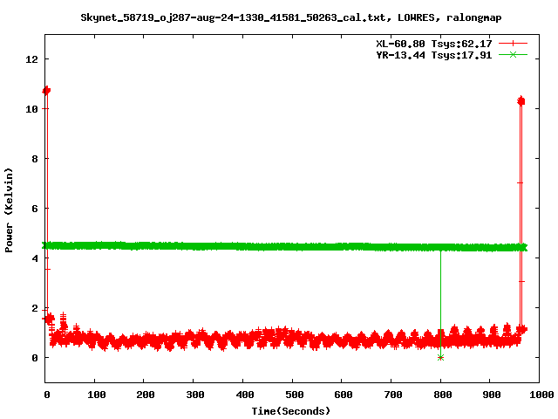The height and width of the screenshot is (419, 558).
Task: Select the YR-13.44 Tsys:17.91 legend entry
Action: click(434, 55)
